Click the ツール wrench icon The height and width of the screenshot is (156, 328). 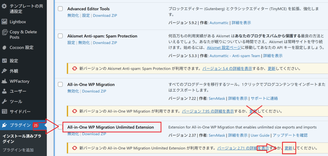pyautogui.click(x=4, y=102)
